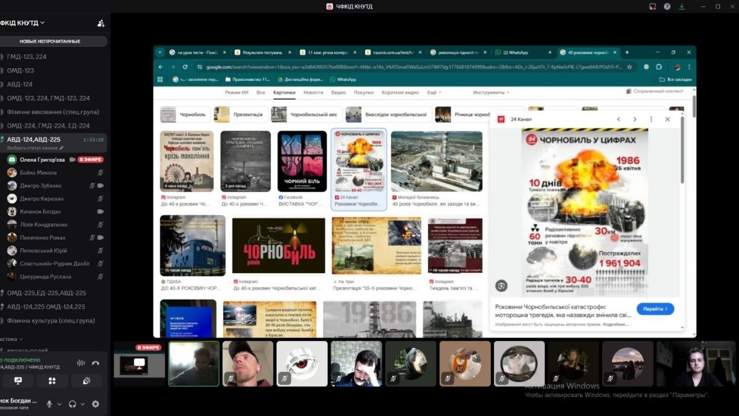Toggle microphone mute

point(50,404)
